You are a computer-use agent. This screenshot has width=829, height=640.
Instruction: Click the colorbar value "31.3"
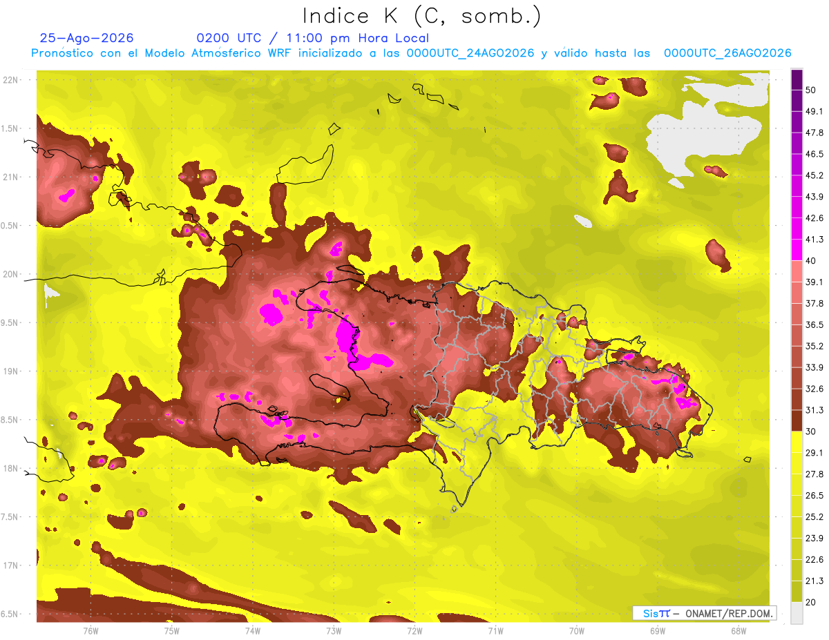pyautogui.click(x=814, y=410)
